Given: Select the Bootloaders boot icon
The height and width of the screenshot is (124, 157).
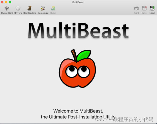Looking at the screenshot, I should pyautogui.click(x=29, y=8).
